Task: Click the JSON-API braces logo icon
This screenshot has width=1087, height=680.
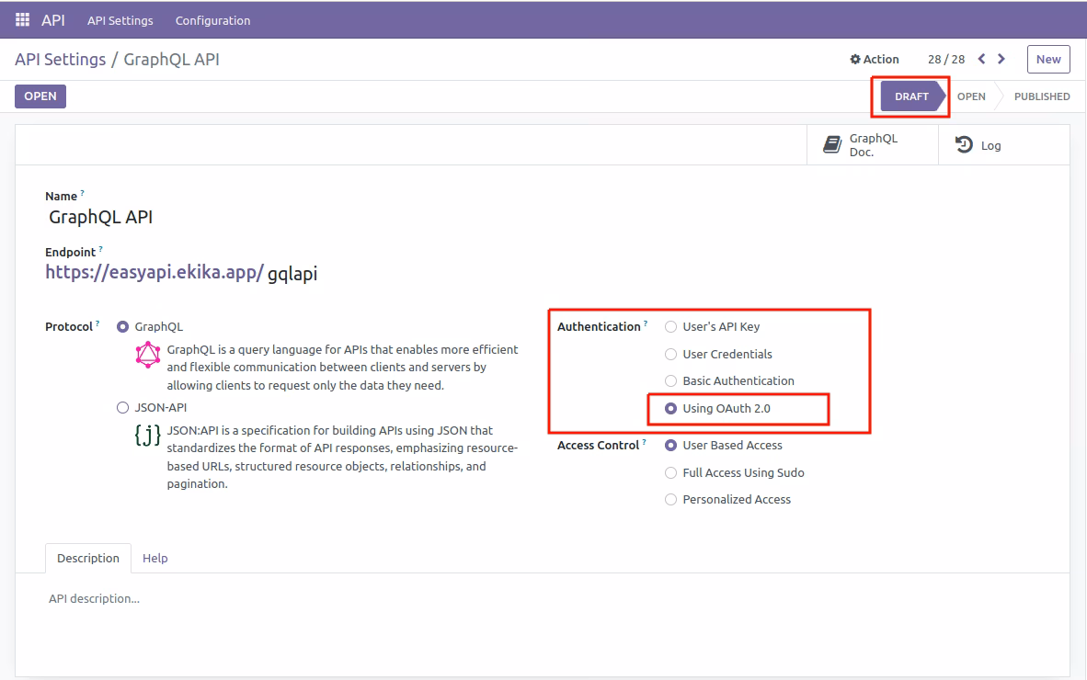Action: click(x=148, y=435)
